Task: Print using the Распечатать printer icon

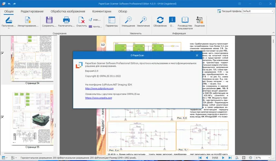Action: click(66, 20)
